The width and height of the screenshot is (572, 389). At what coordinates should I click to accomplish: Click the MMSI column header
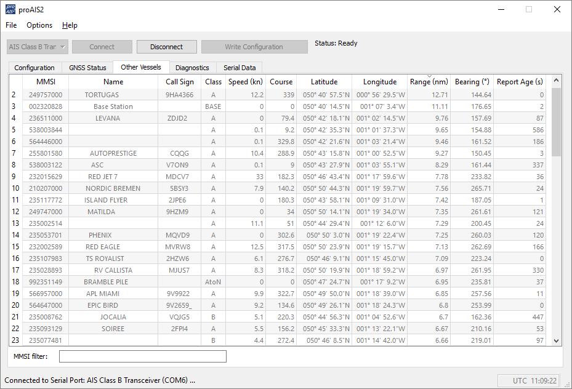click(46, 82)
